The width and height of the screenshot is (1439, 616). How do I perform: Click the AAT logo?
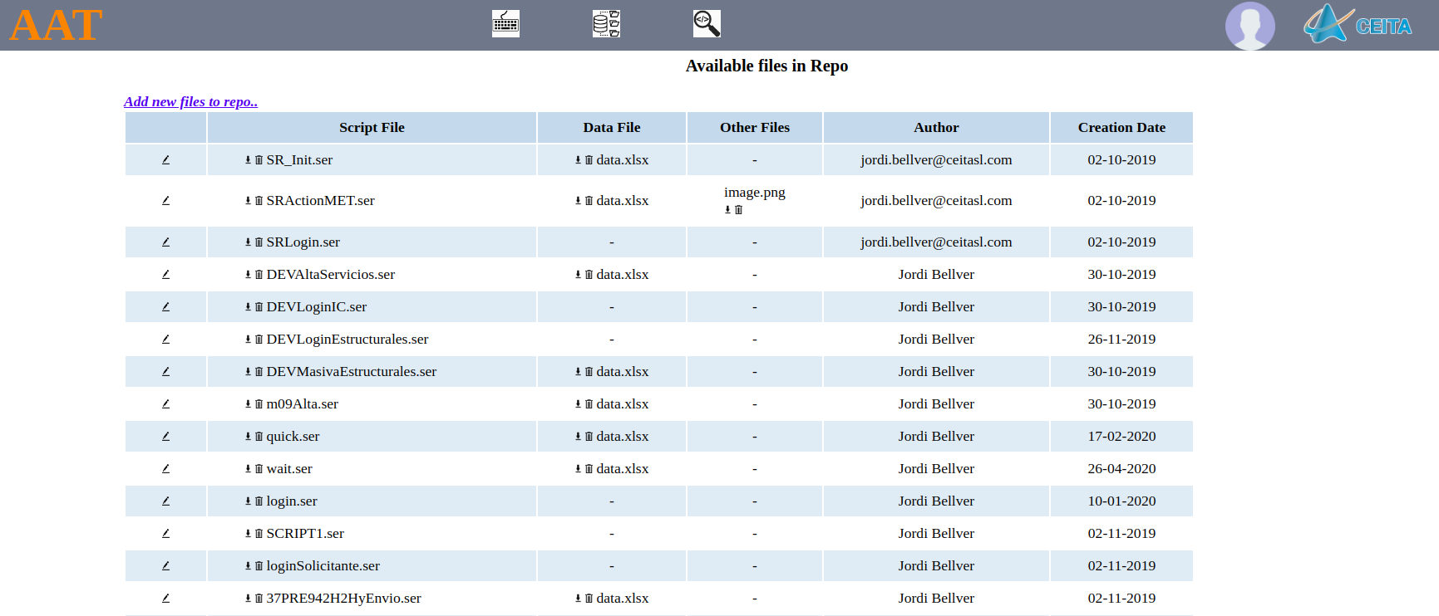tap(56, 25)
